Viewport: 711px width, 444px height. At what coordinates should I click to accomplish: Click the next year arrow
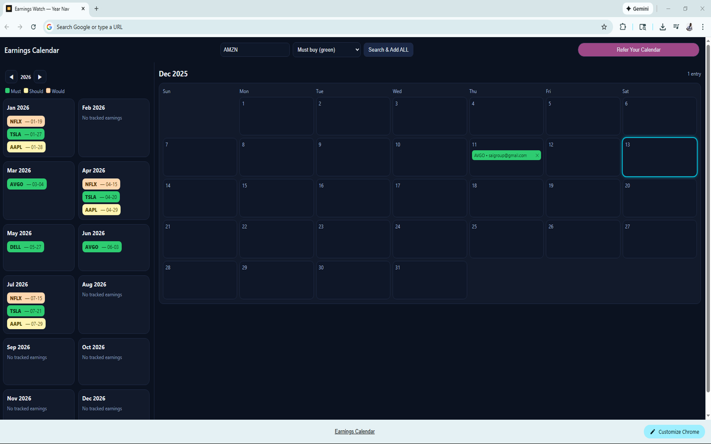[39, 77]
